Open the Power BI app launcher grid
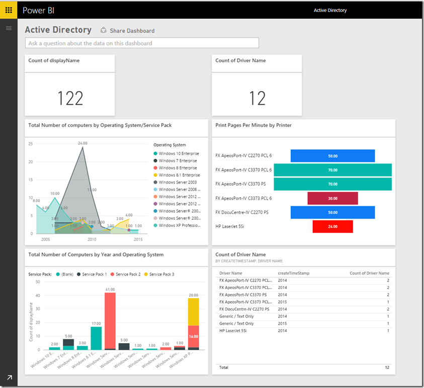The width and height of the screenshot is (424, 388). [9, 10]
